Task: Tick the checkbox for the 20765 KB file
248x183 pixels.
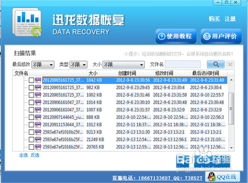Action: pyautogui.click(x=31, y=147)
